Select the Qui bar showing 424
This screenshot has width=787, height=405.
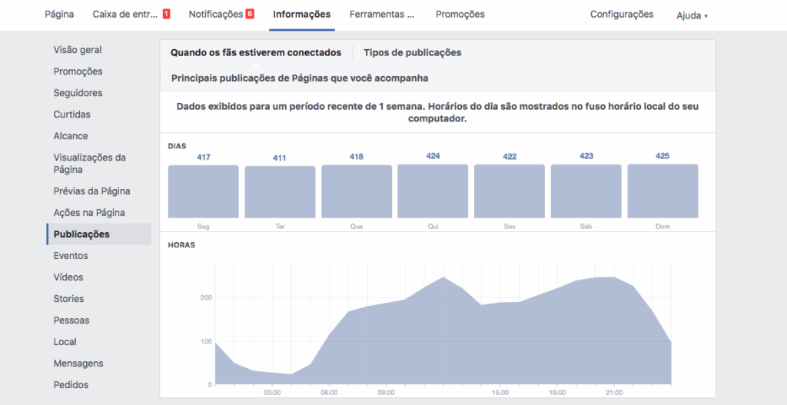tap(433, 191)
